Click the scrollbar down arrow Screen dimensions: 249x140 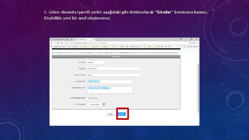pos(198,125)
